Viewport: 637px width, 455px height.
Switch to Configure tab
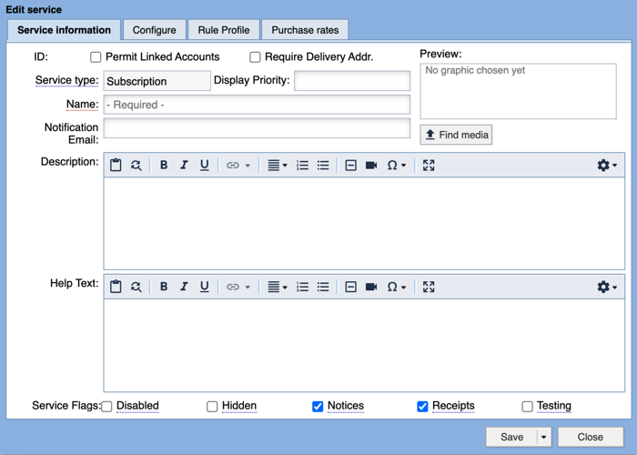point(155,30)
